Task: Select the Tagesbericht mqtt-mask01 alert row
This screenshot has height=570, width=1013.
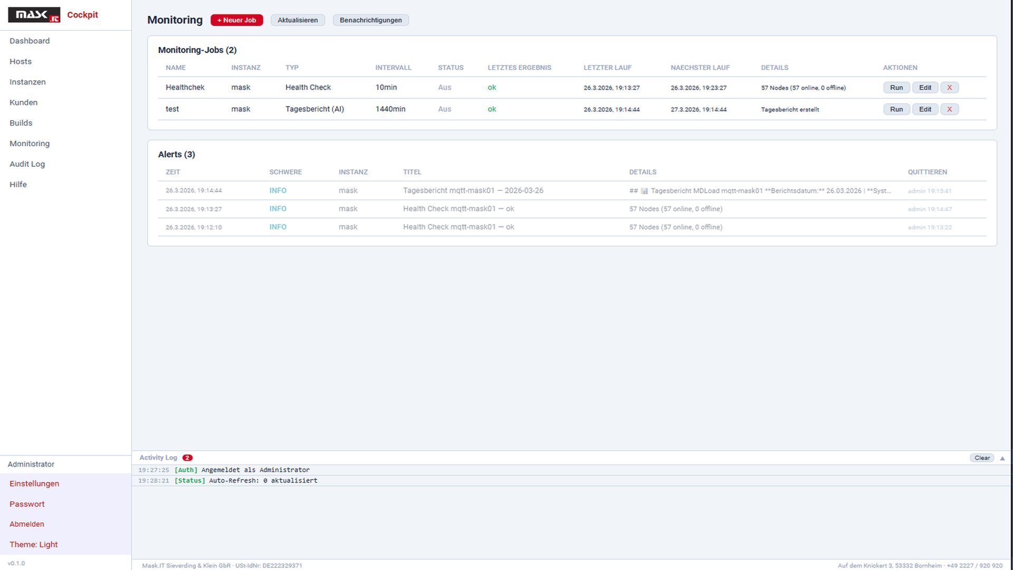Action: (x=473, y=191)
